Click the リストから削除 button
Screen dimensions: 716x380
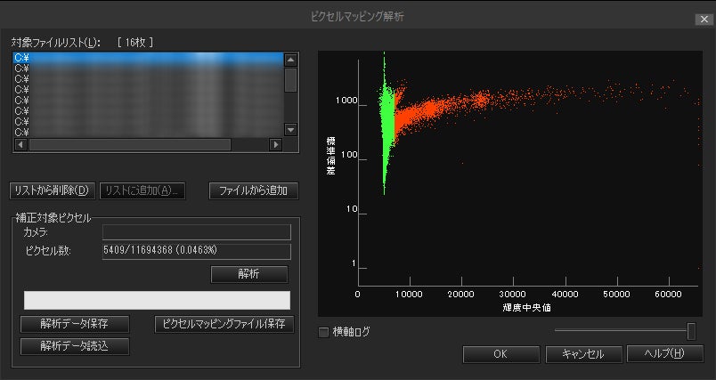(52, 190)
